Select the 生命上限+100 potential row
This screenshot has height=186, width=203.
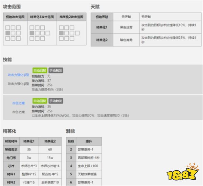point(90,166)
